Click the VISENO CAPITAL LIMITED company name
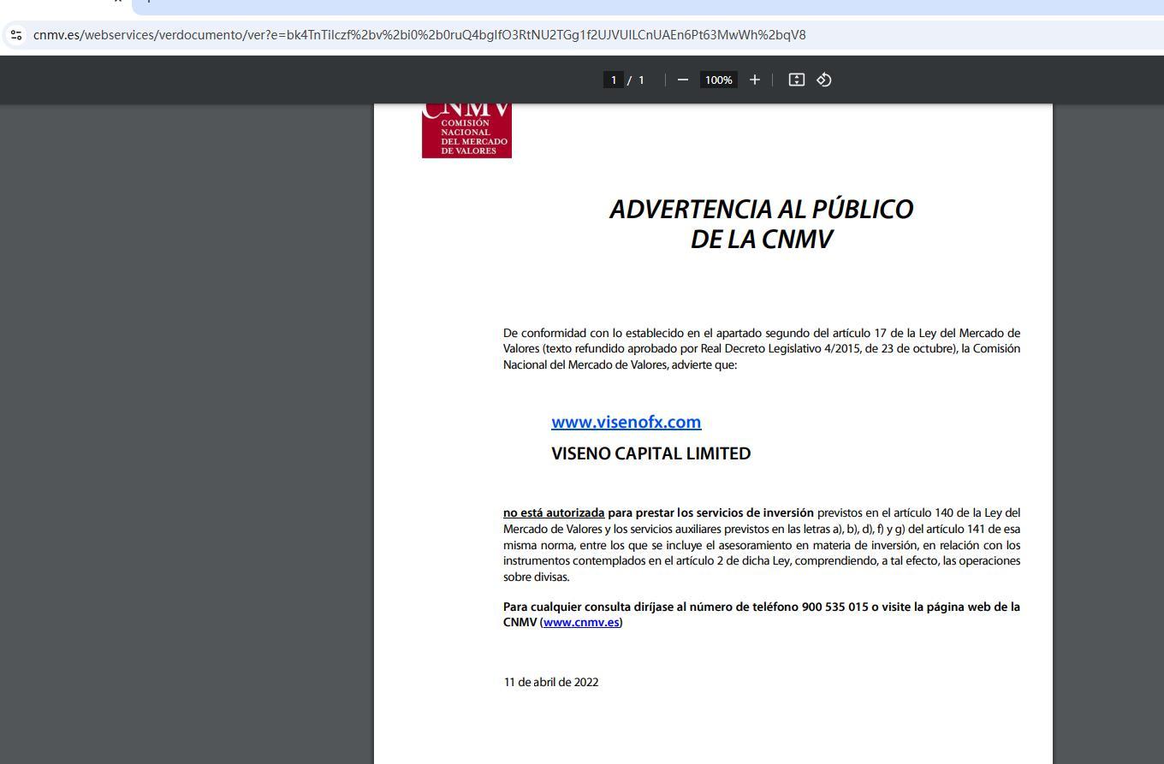Screen dimensions: 1164x764 point(650,453)
